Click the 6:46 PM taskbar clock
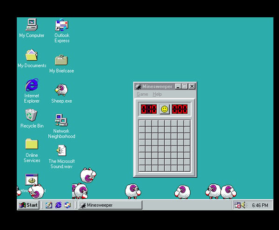 (x=260, y=205)
